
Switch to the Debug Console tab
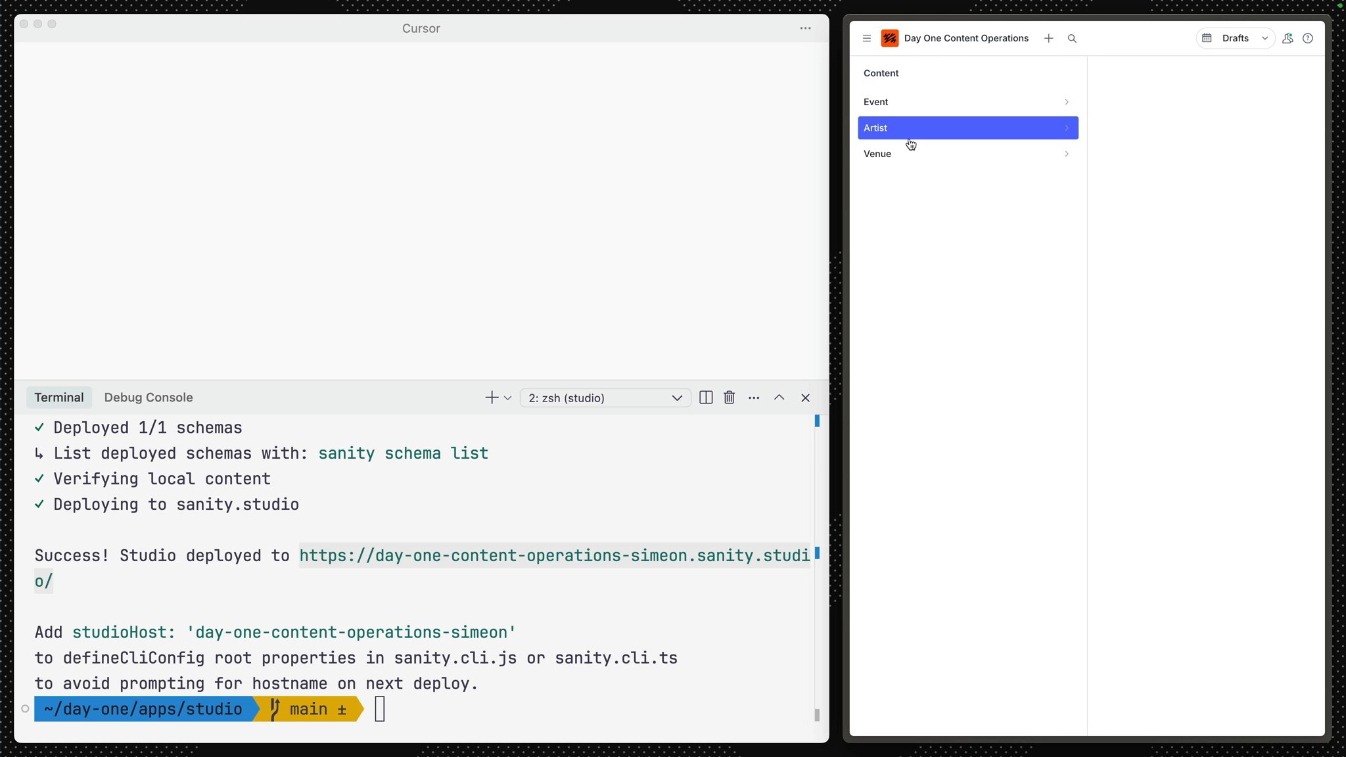click(149, 398)
